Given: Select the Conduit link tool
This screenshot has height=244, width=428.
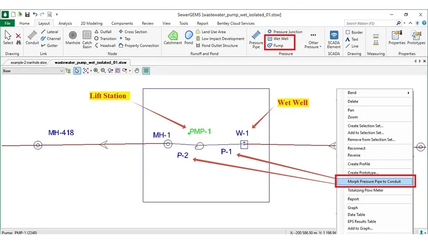Looking at the screenshot, I should coord(32,37).
